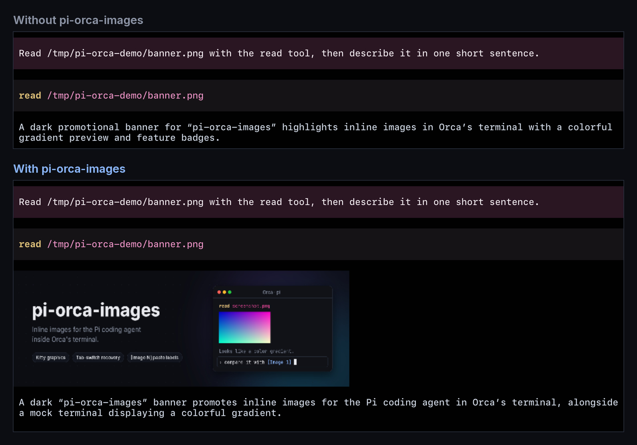Click the green dot in the mock terminal

click(229, 292)
